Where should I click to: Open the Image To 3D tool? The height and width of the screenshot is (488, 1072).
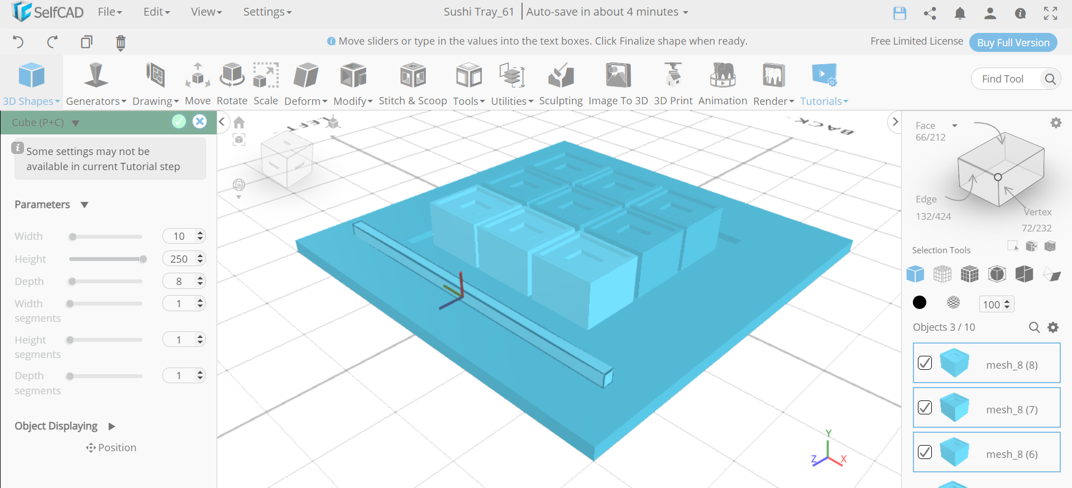(618, 84)
